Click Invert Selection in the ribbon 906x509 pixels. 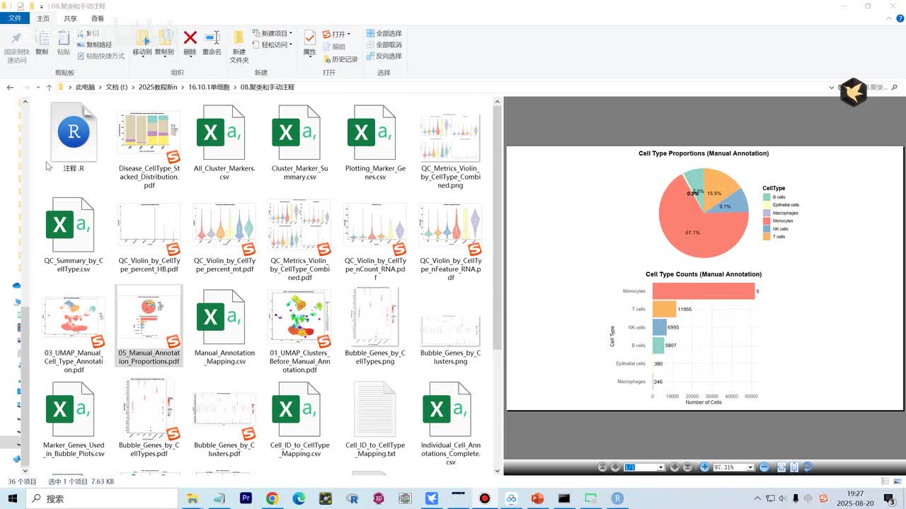point(384,56)
